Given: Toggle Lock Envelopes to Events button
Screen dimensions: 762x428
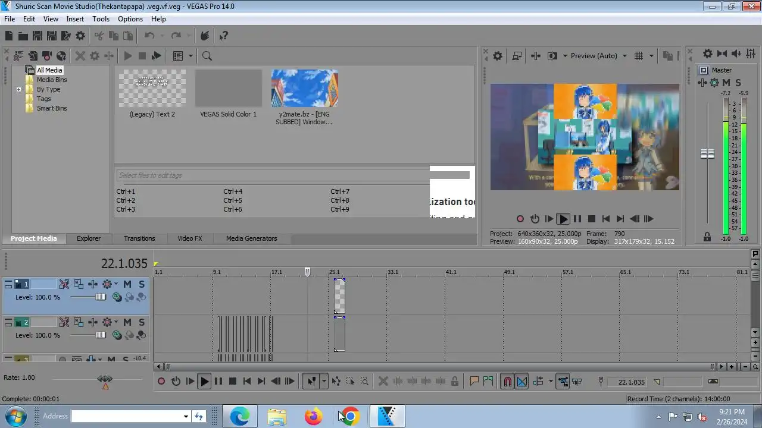Looking at the screenshot, I should point(562,382).
